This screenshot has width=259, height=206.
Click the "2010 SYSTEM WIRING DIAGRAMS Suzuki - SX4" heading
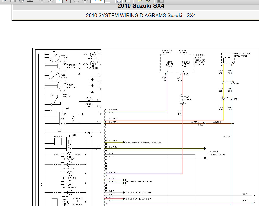141,15
